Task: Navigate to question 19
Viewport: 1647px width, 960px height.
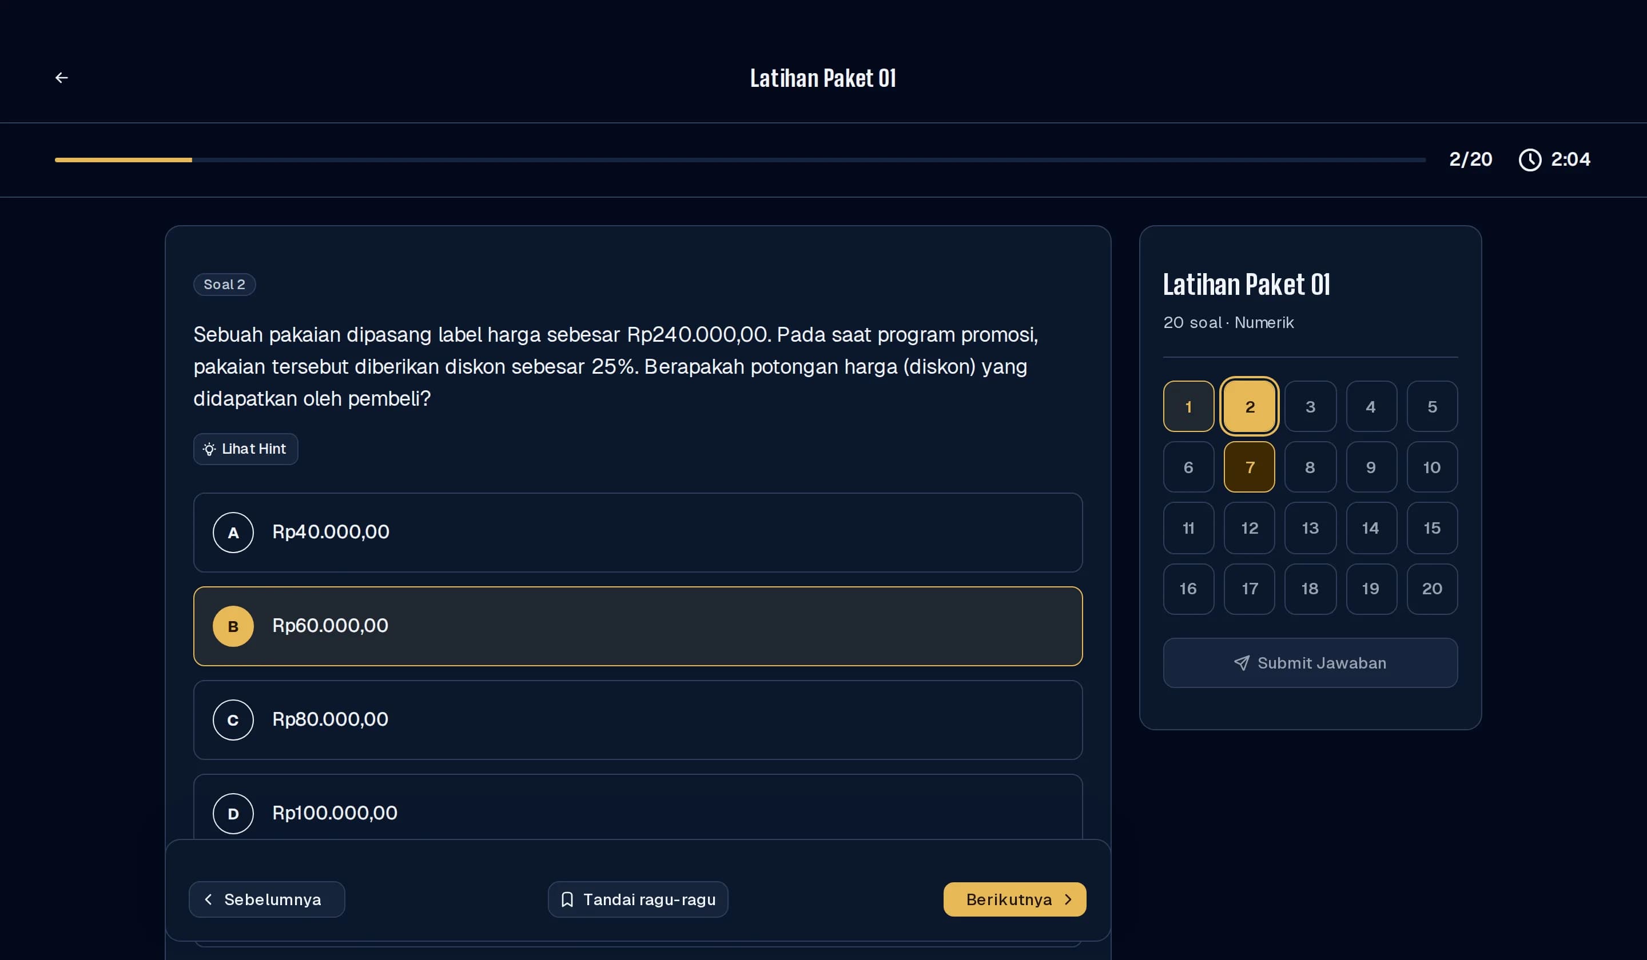Action: [1371, 589]
